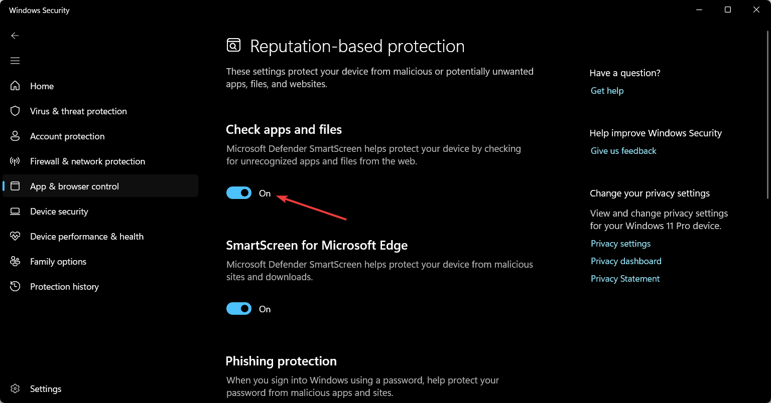
Task: Turn off Check apps and files toggle
Action: point(239,193)
